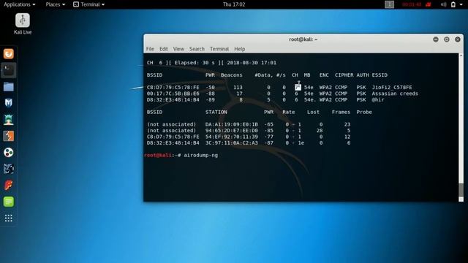Launch Armitage from the dock
Screen dimensions: 468x263
point(8,120)
